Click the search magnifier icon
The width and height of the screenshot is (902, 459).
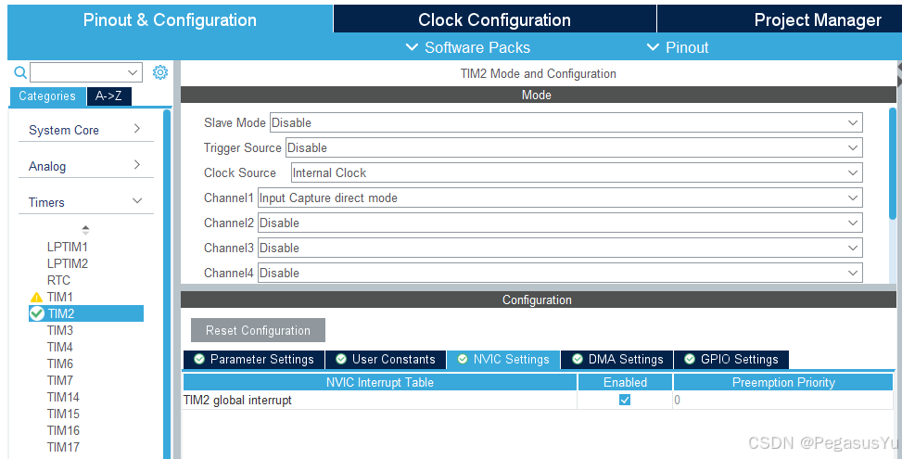pos(20,72)
